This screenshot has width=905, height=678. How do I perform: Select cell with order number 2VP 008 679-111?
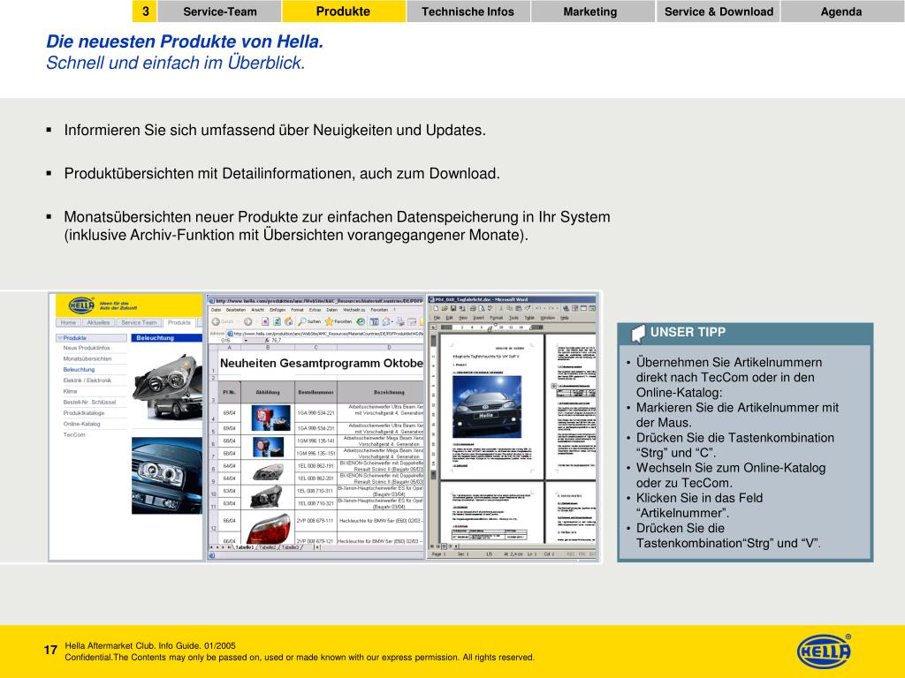[x=316, y=521]
